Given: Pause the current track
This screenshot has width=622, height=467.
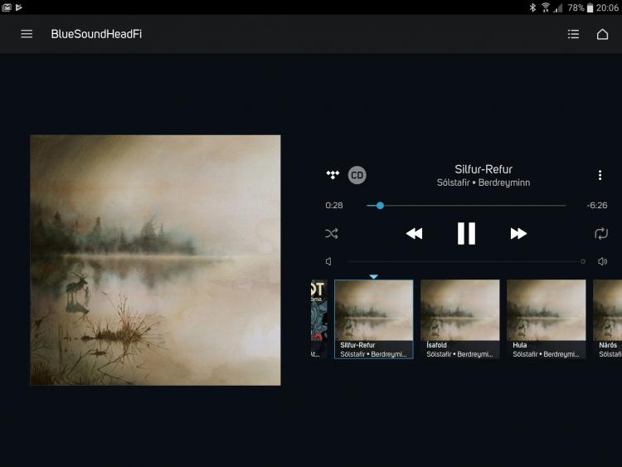Looking at the screenshot, I should pyautogui.click(x=466, y=233).
